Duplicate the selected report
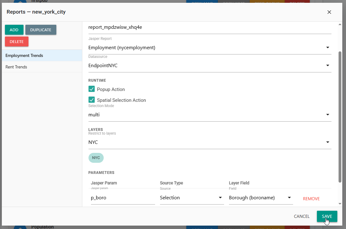Screen dimensions: 346x229 point(41,30)
